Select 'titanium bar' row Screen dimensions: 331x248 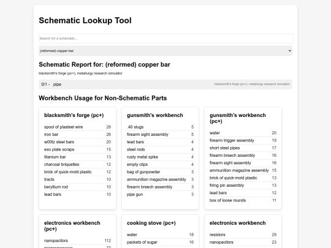(x=77, y=157)
